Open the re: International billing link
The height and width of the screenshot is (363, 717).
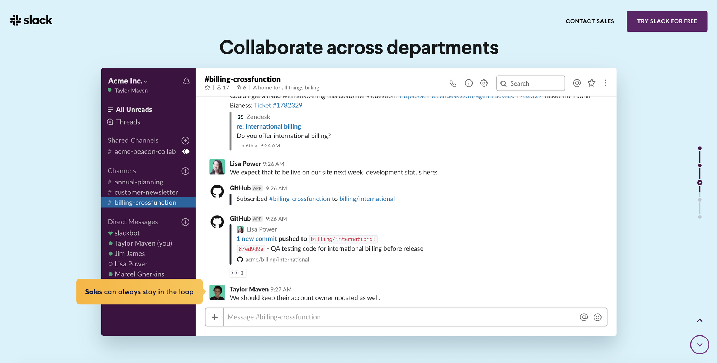[269, 126]
